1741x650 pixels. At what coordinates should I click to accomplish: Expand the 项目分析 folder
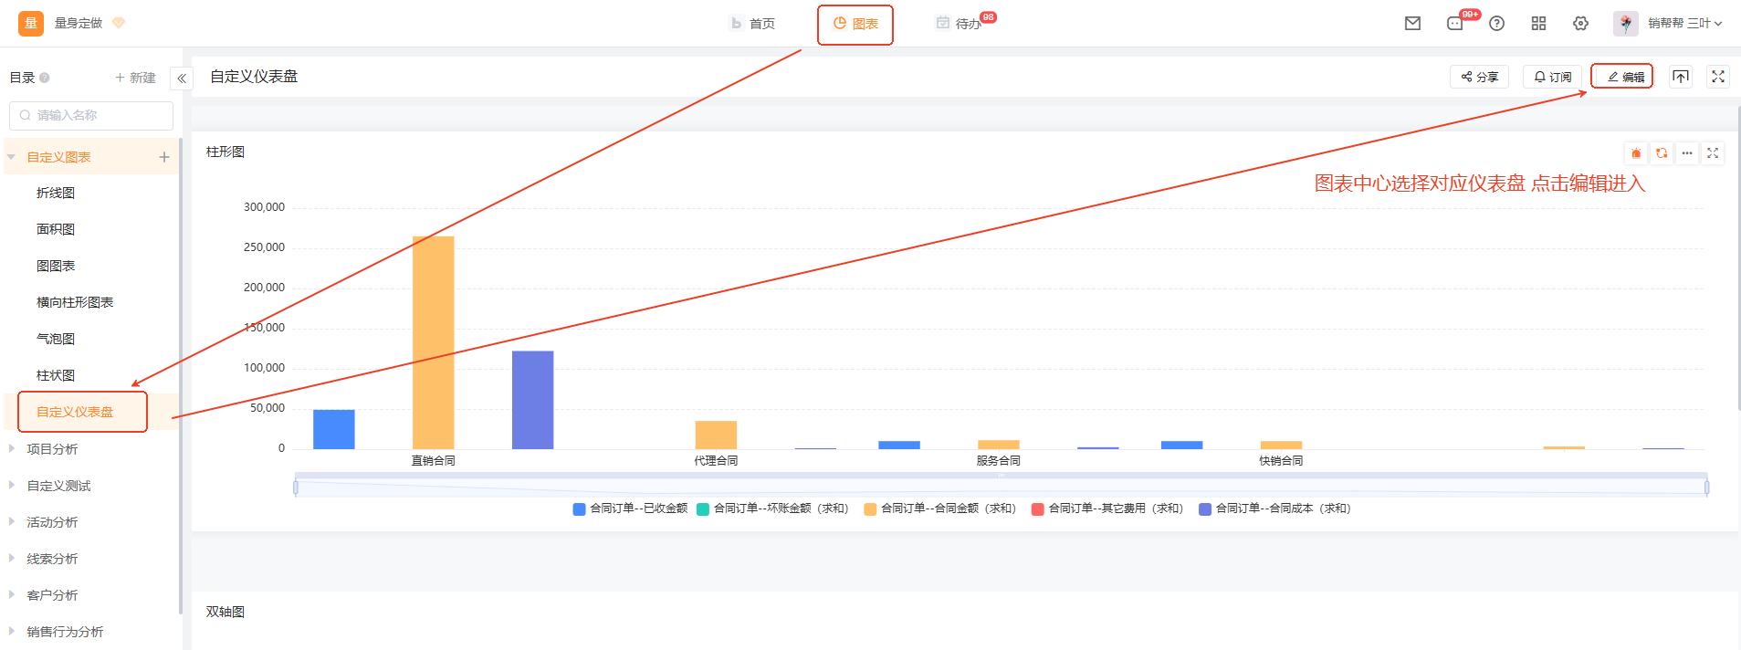pos(52,449)
